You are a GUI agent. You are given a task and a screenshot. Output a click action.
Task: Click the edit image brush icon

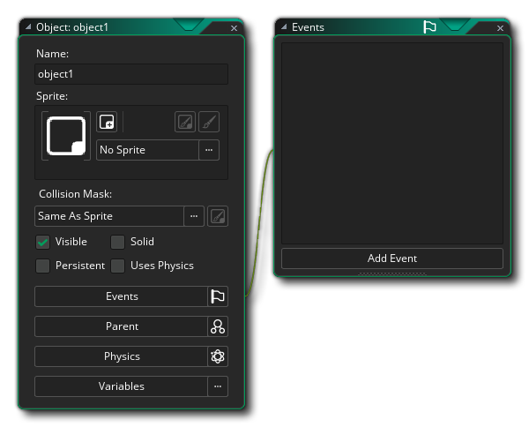(x=209, y=123)
